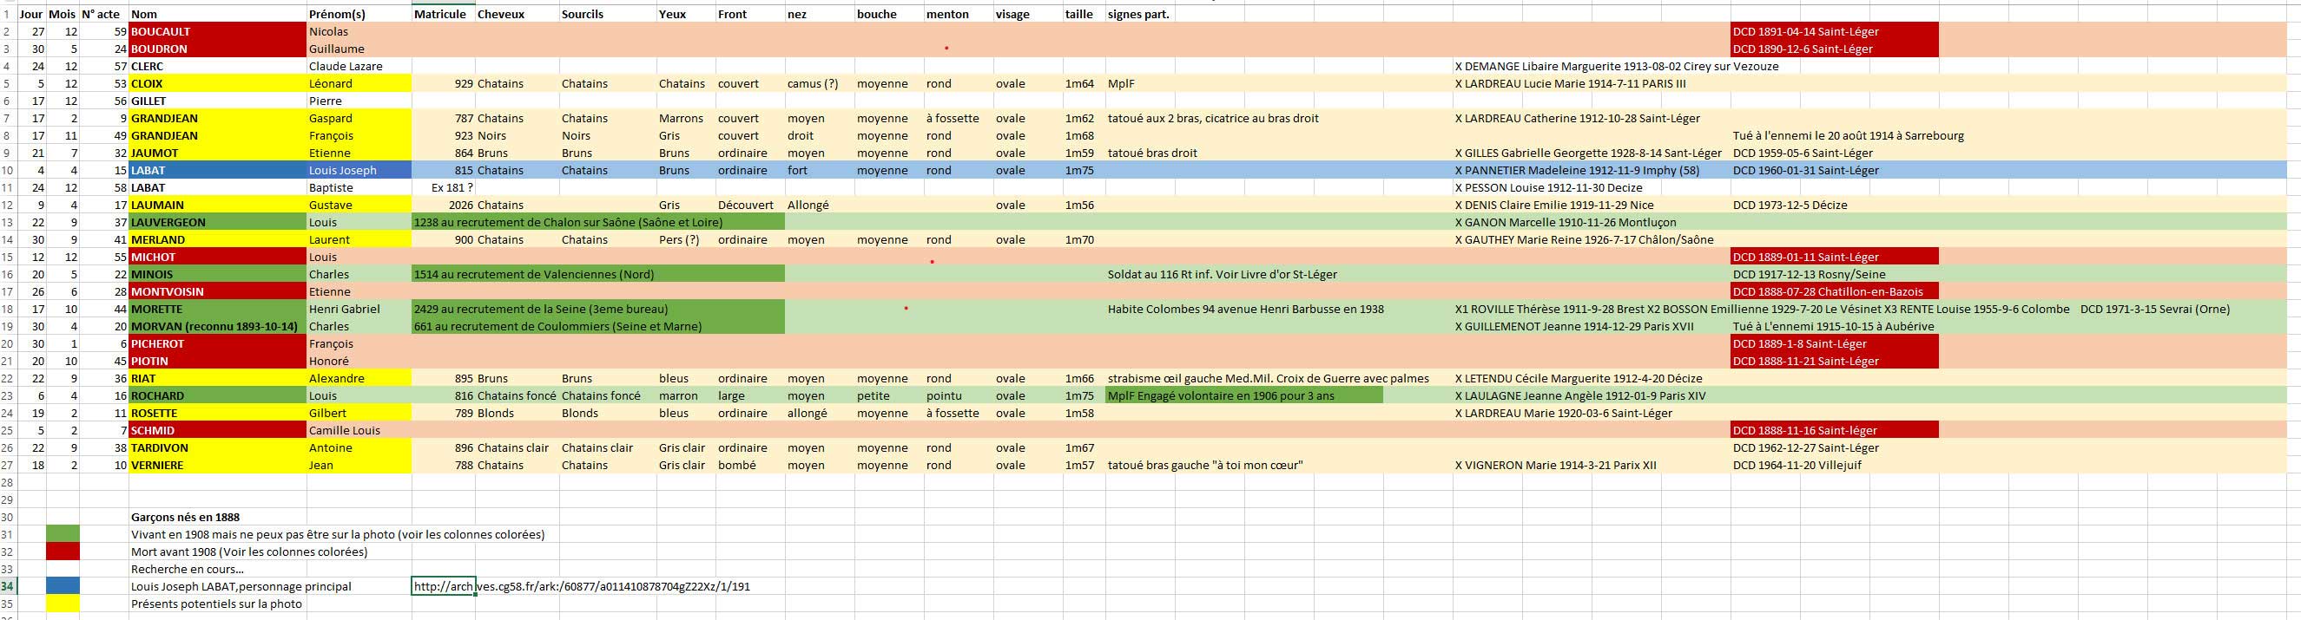Image resolution: width=2301 pixels, height=620 pixels.
Task: Select row header number 10
Action: point(8,170)
